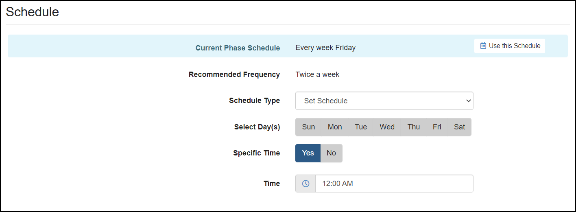Open the Schedule Type dropdown
This screenshot has width=576, height=212.
pos(384,101)
